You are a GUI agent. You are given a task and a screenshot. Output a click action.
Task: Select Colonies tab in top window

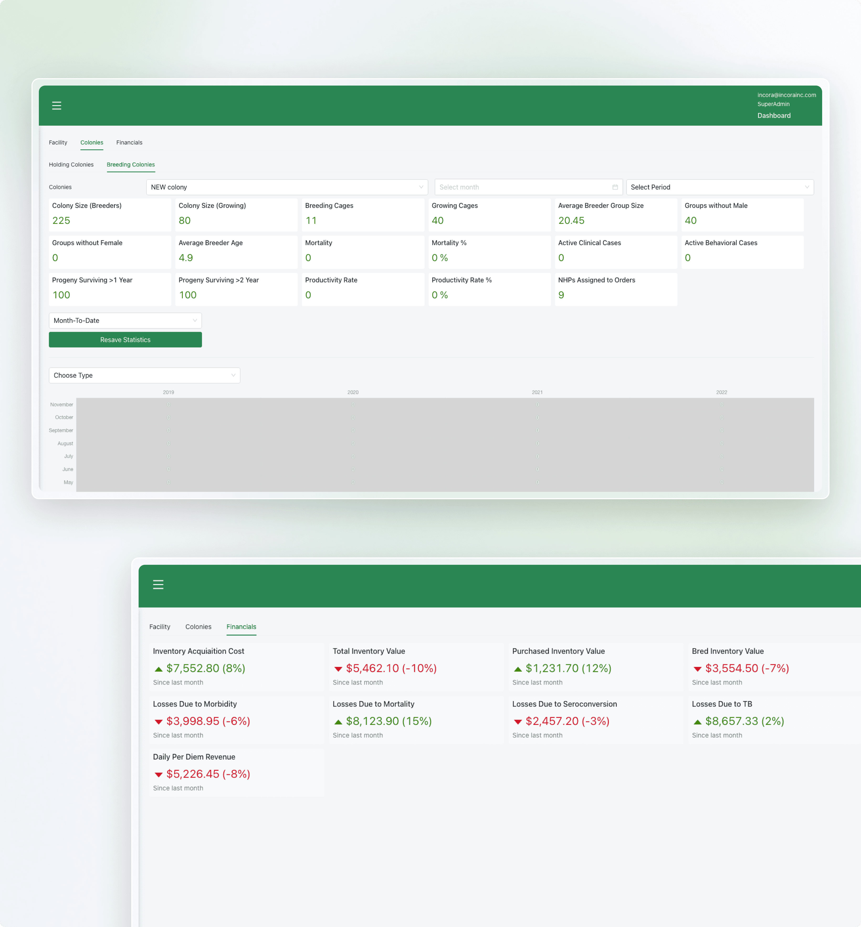click(x=92, y=143)
